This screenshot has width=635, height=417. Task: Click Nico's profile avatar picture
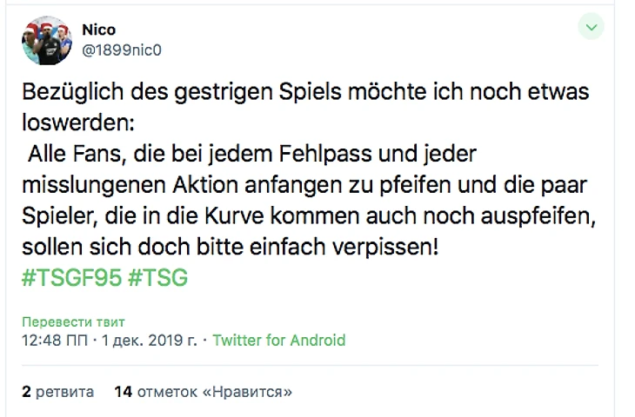(x=46, y=41)
